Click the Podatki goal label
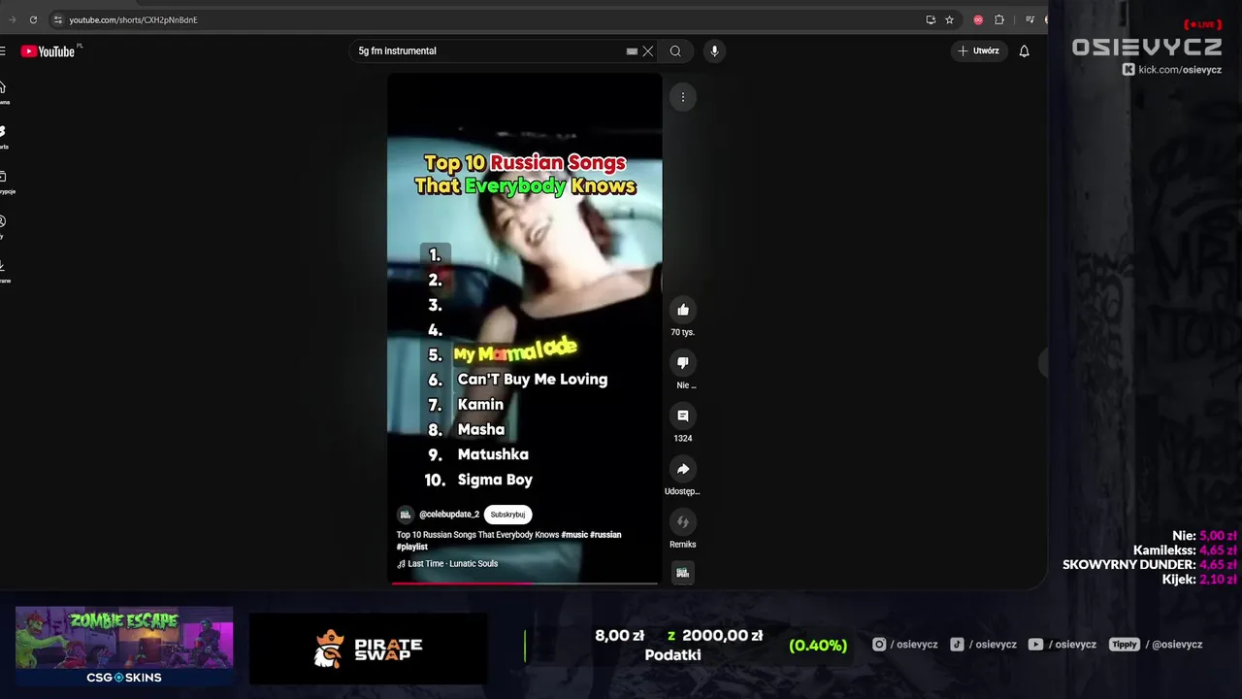The image size is (1242, 699). click(672, 655)
